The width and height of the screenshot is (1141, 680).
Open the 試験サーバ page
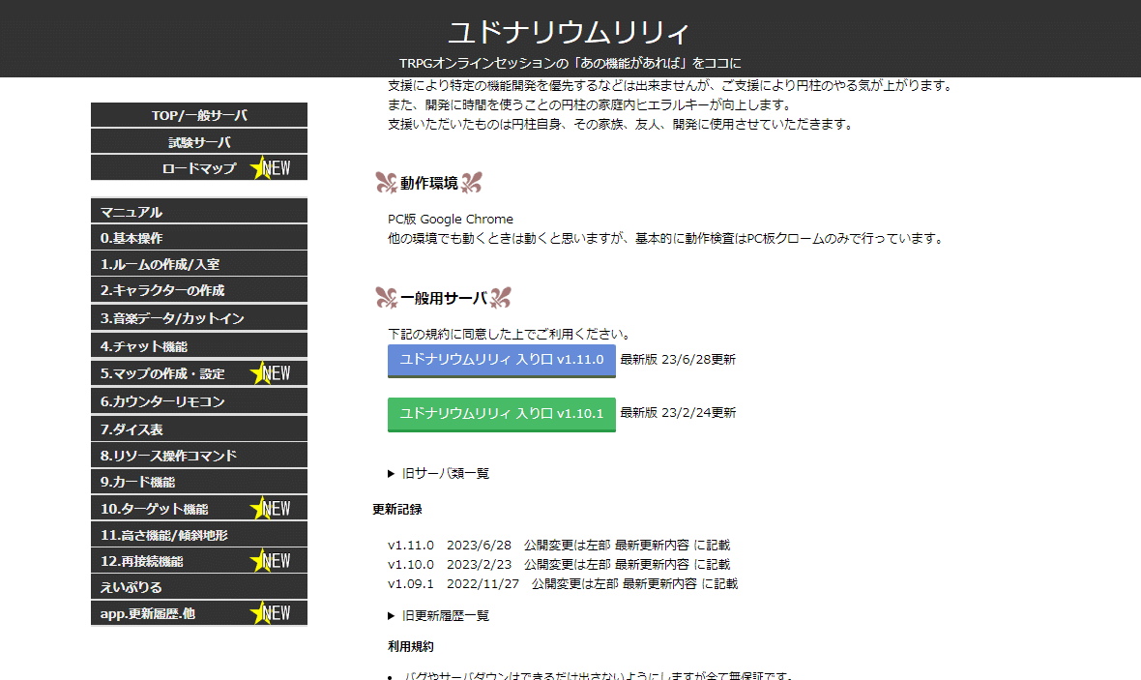(198, 140)
